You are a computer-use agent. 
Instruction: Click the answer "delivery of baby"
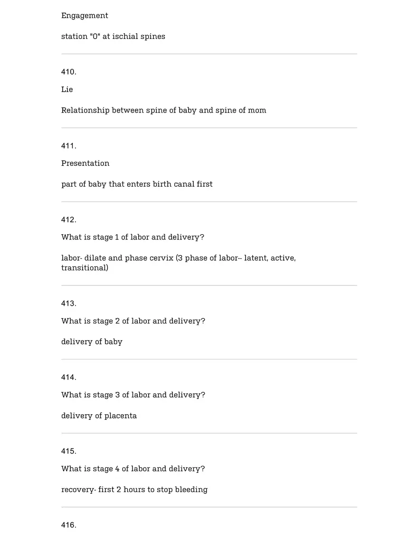click(x=92, y=342)
